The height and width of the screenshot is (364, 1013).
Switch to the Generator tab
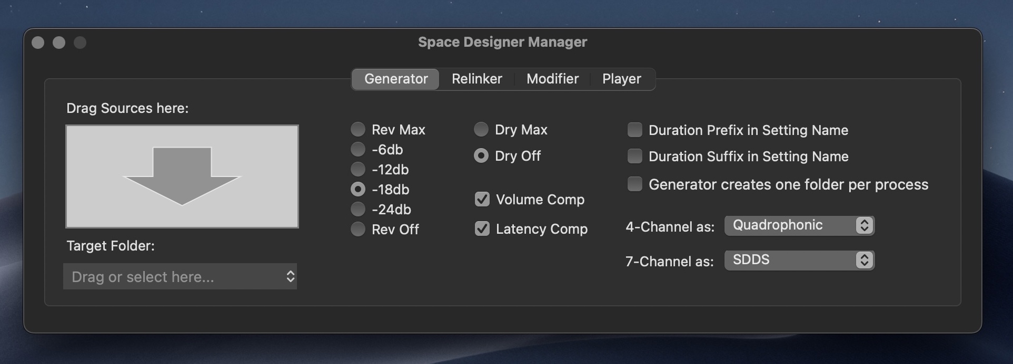[395, 79]
